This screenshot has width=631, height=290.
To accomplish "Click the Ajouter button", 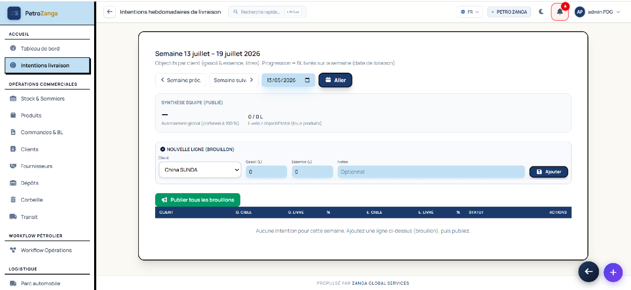I will [548, 172].
